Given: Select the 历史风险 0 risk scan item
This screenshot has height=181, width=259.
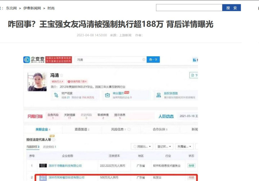Looking at the screenshot, I should [86, 116].
